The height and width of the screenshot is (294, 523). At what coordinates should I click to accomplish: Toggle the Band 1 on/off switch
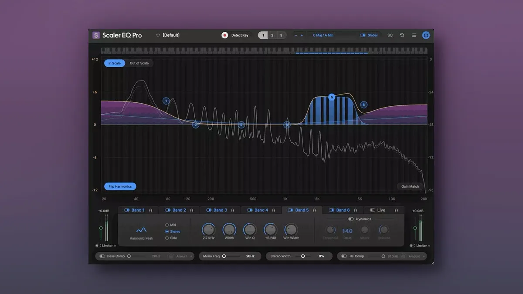tap(127, 210)
